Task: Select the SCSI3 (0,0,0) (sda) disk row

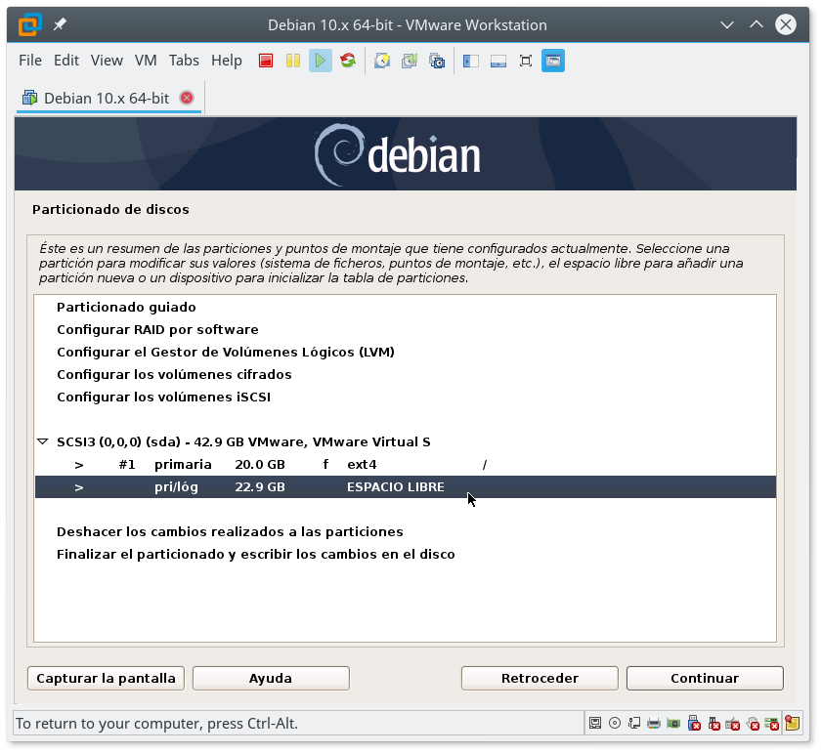Action: click(406, 441)
